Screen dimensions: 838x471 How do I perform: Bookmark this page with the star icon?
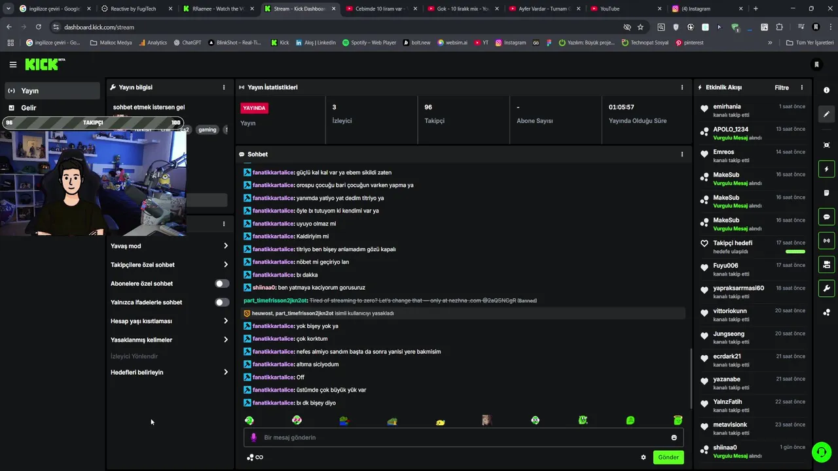pyautogui.click(x=640, y=27)
